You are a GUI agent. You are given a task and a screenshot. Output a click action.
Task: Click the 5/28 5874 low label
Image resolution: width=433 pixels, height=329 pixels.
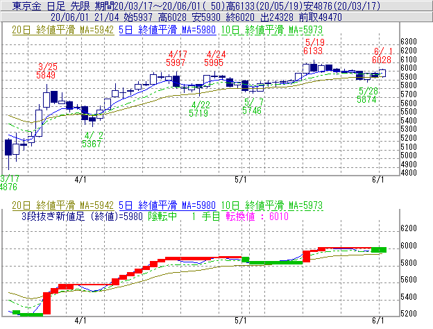[367, 95]
